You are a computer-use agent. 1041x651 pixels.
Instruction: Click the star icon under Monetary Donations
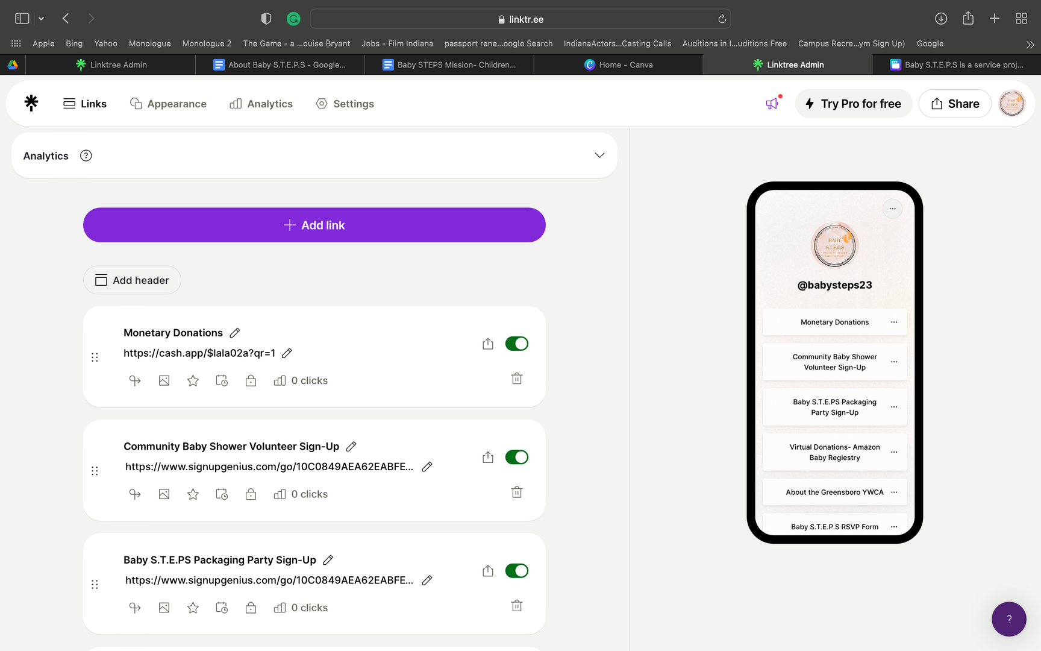(193, 380)
